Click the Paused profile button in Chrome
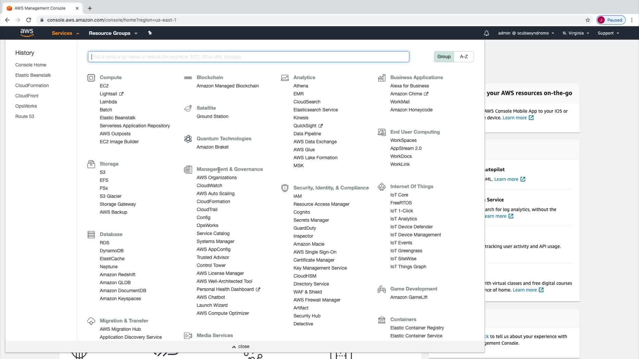 click(x=611, y=20)
